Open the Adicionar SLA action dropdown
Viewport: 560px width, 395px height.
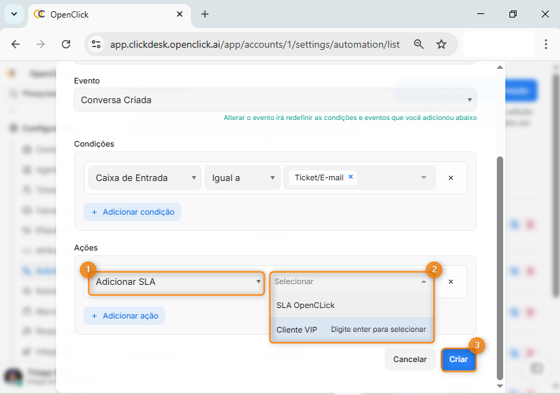(x=176, y=282)
